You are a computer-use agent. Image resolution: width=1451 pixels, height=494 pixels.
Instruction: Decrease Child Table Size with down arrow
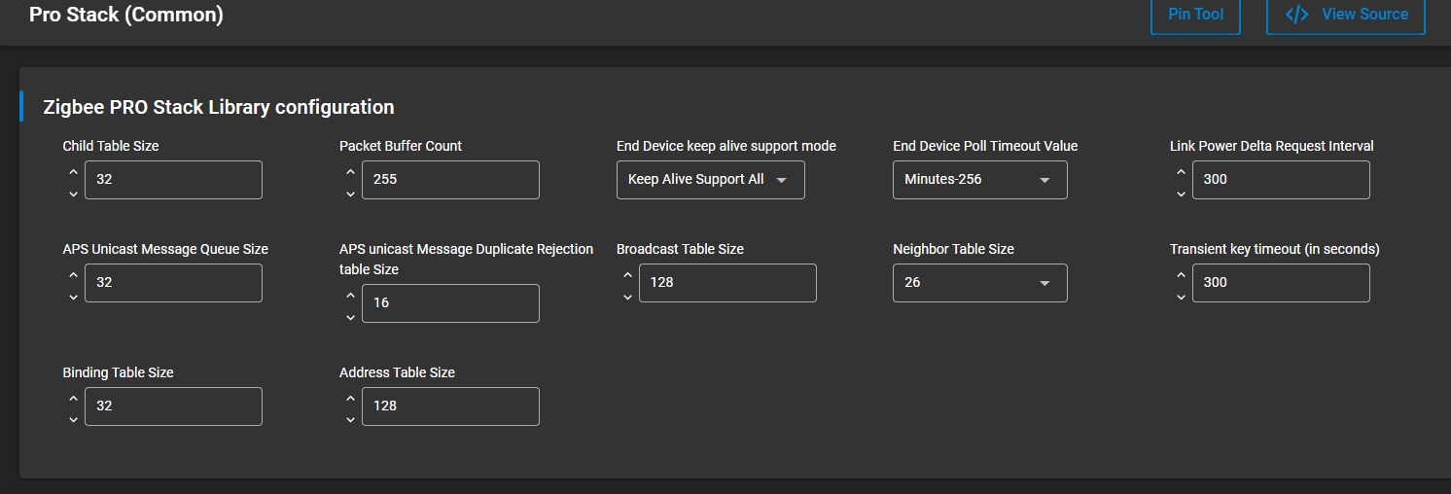click(73, 194)
